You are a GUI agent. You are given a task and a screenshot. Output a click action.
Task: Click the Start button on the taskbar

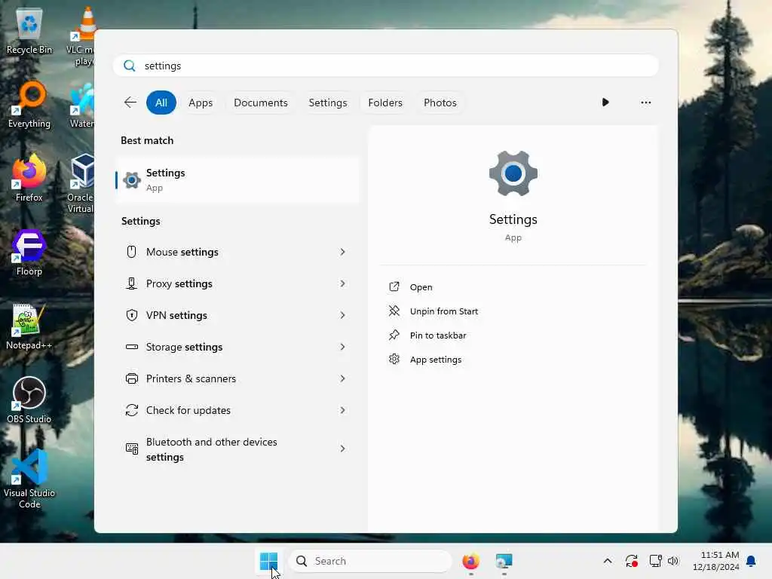point(269,561)
